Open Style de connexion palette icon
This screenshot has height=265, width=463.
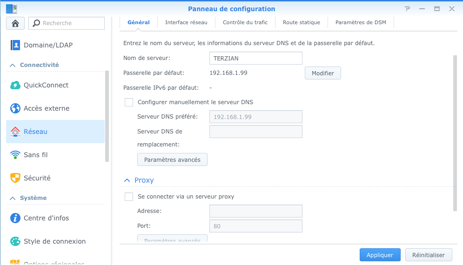16,241
